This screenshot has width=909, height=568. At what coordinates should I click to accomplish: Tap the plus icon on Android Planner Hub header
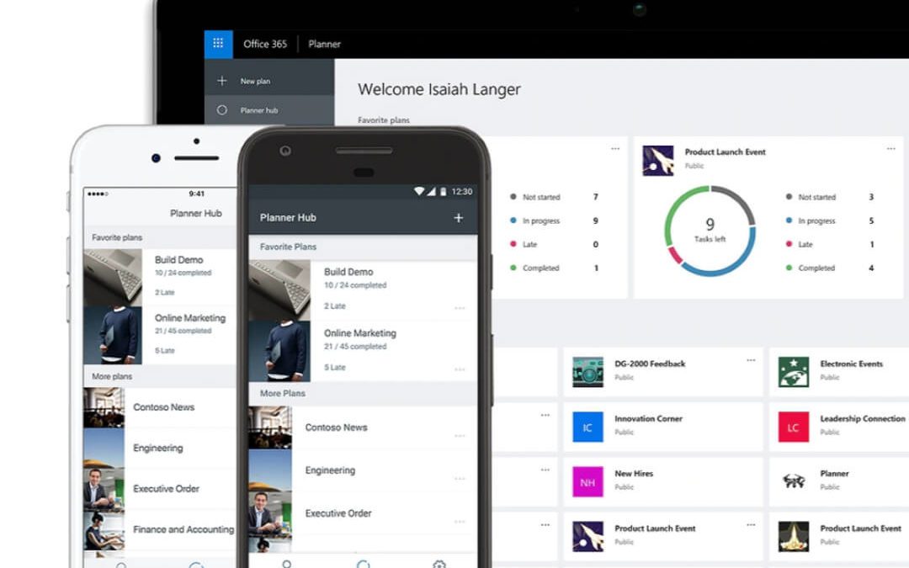[x=459, y=218]
